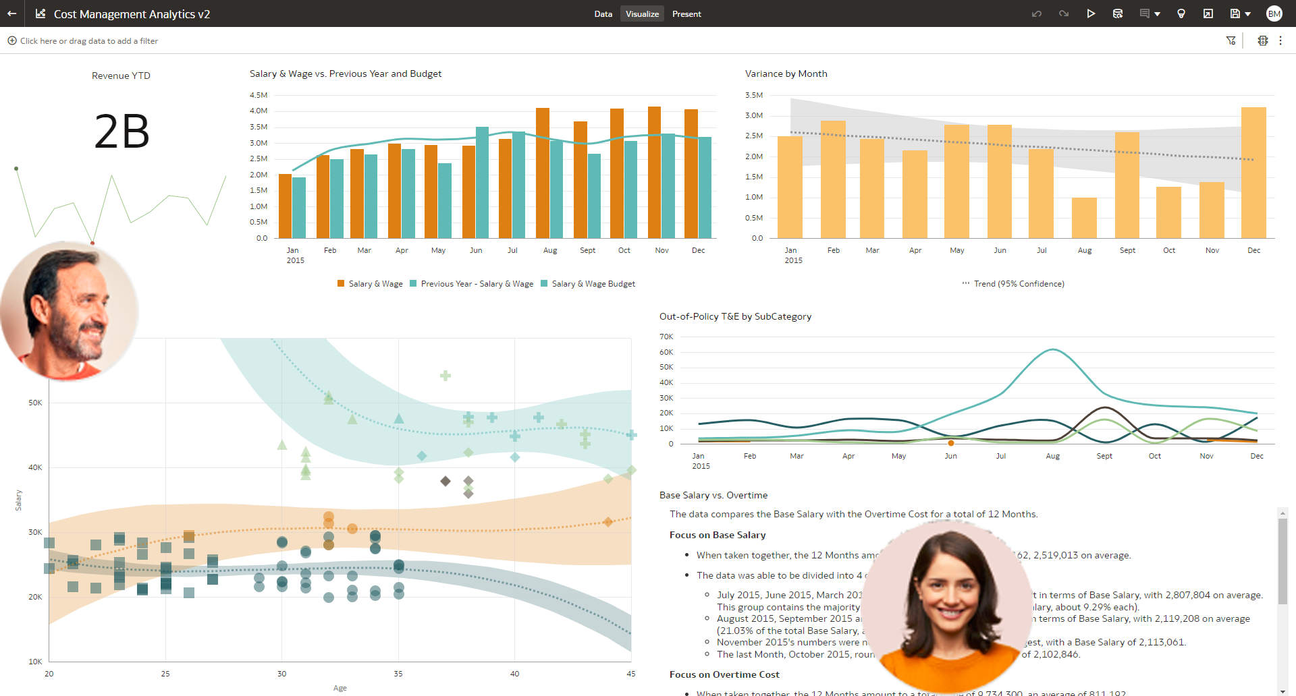Open the filter bar settings icon
Image resolution: width=1296 pixels, height=696 pixels.
click(1231, 40)
